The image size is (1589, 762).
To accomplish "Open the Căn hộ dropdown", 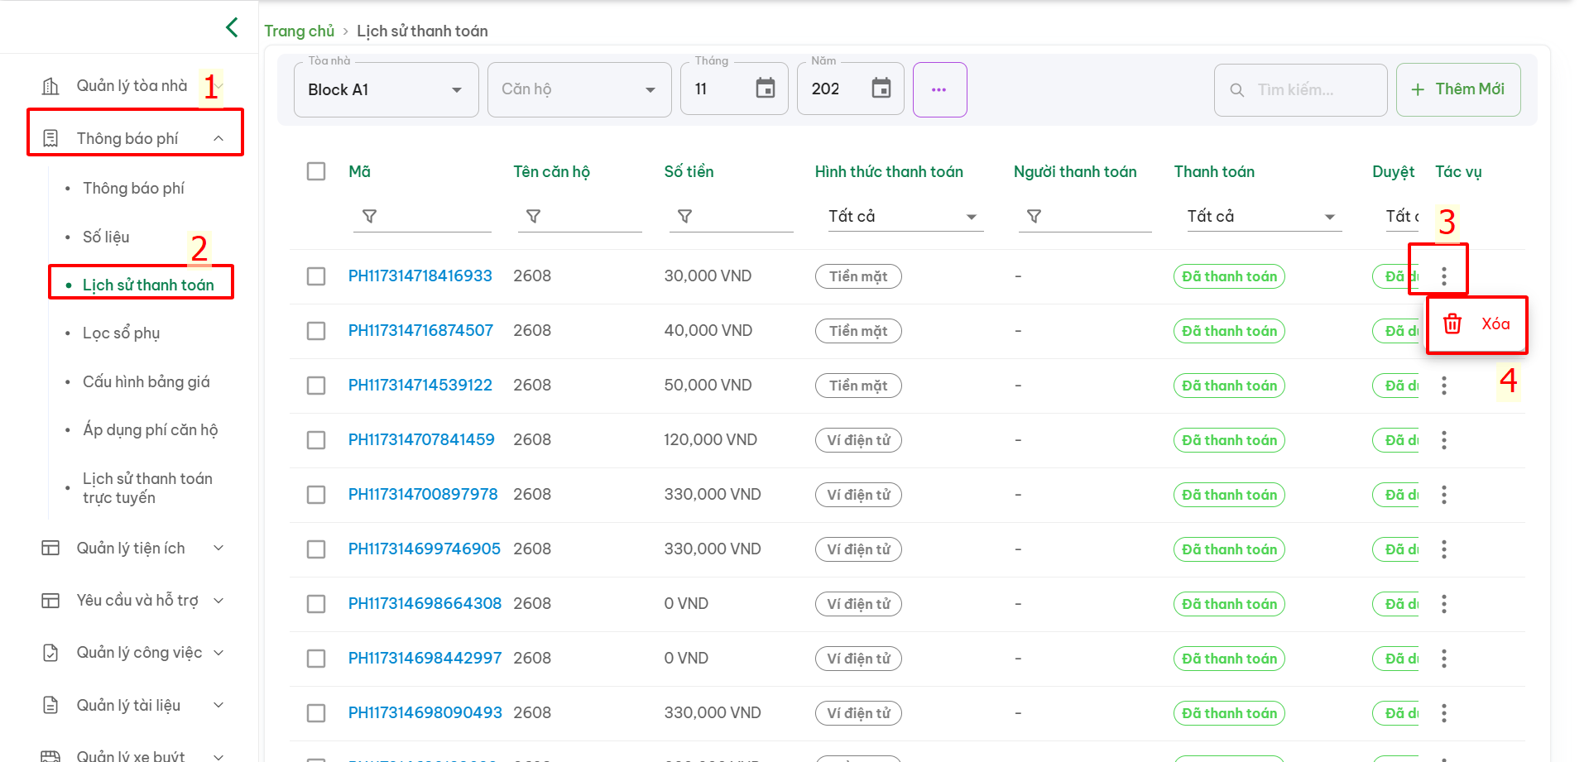I will (x=579, y=89).
